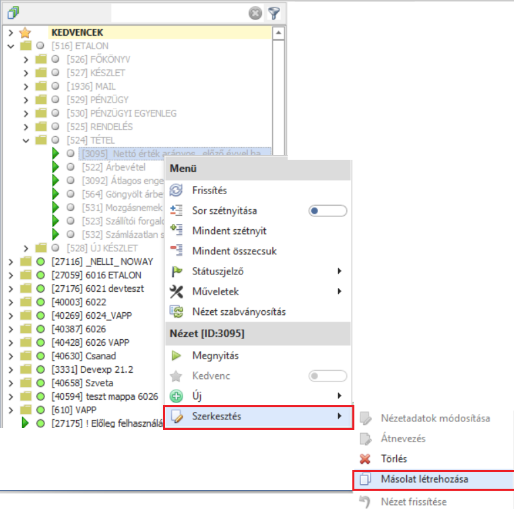Expand the [526] FŐKÖNYV folder

point(26,59)
